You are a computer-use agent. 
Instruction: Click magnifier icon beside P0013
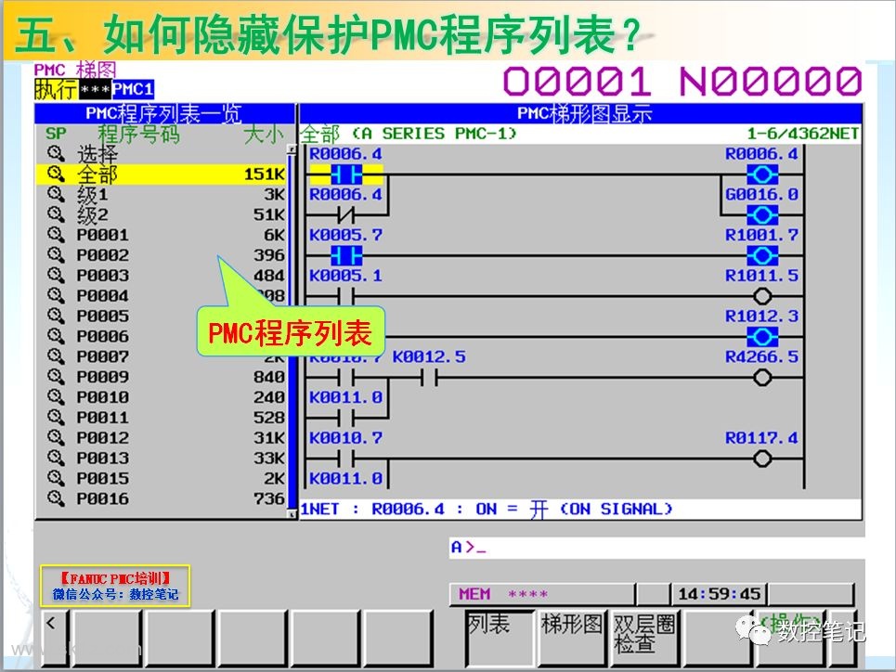coord(56,458)
